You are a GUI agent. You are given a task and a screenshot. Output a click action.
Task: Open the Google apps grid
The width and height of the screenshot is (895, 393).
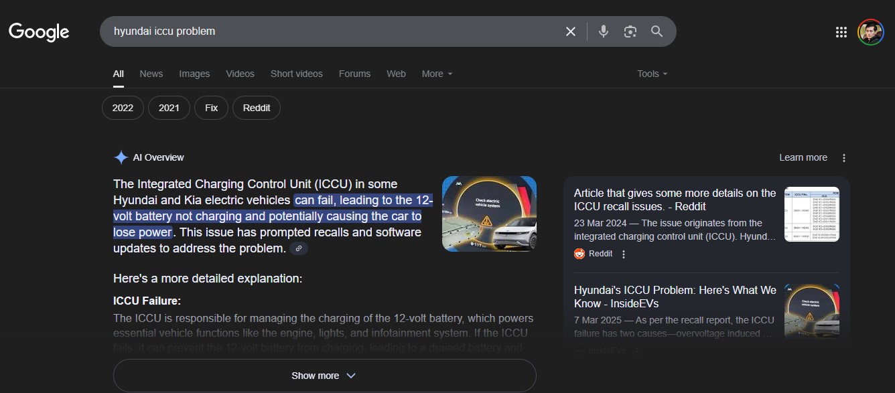point(841,32)
